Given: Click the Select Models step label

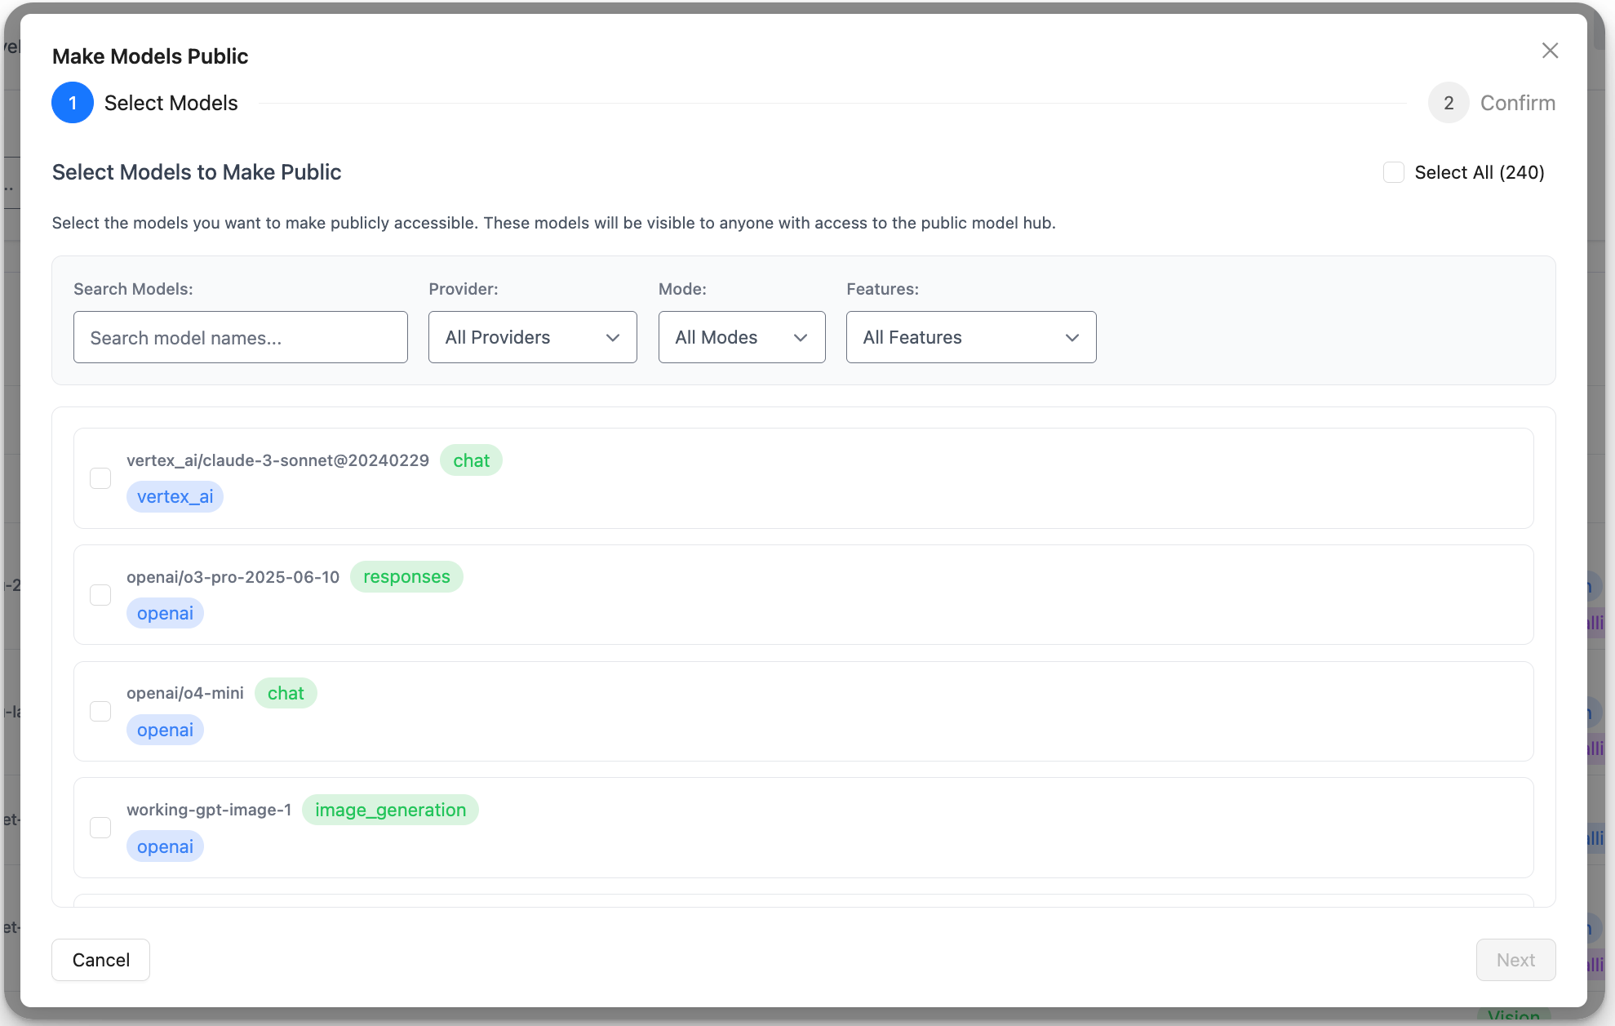Looking at the screenshot, I should [x=171, y=103].
